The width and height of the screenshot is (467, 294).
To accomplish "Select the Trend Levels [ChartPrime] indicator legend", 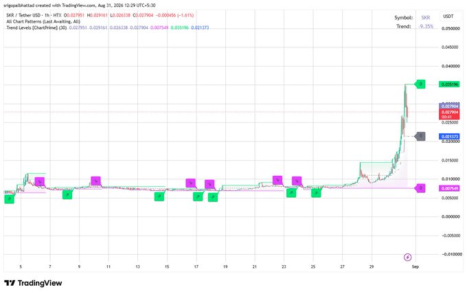I will [36, 27].
